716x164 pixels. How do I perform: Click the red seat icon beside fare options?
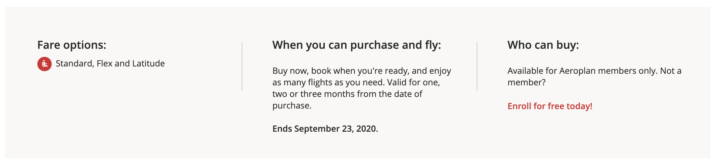tap(44, 64)
